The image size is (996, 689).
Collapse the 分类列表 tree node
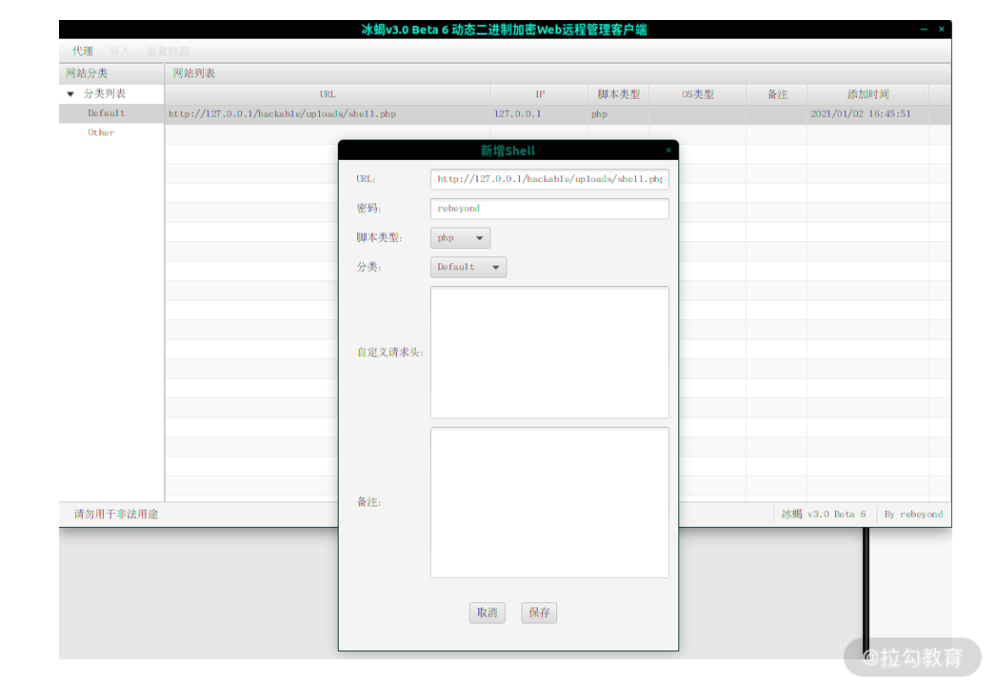coord(70,94)
